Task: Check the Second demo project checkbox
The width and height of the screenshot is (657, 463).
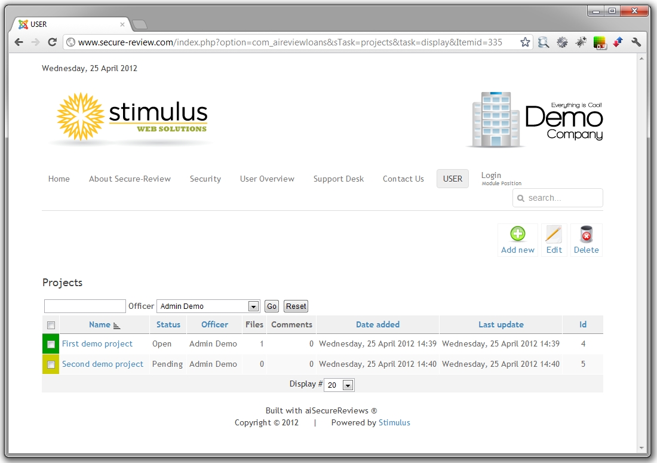Action: [51, 364]
